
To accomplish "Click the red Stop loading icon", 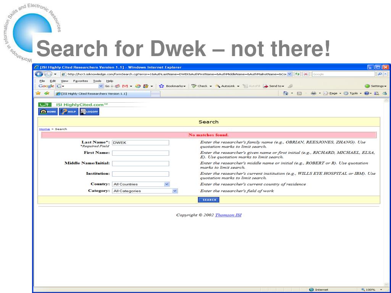I will [x=306, y=74].
